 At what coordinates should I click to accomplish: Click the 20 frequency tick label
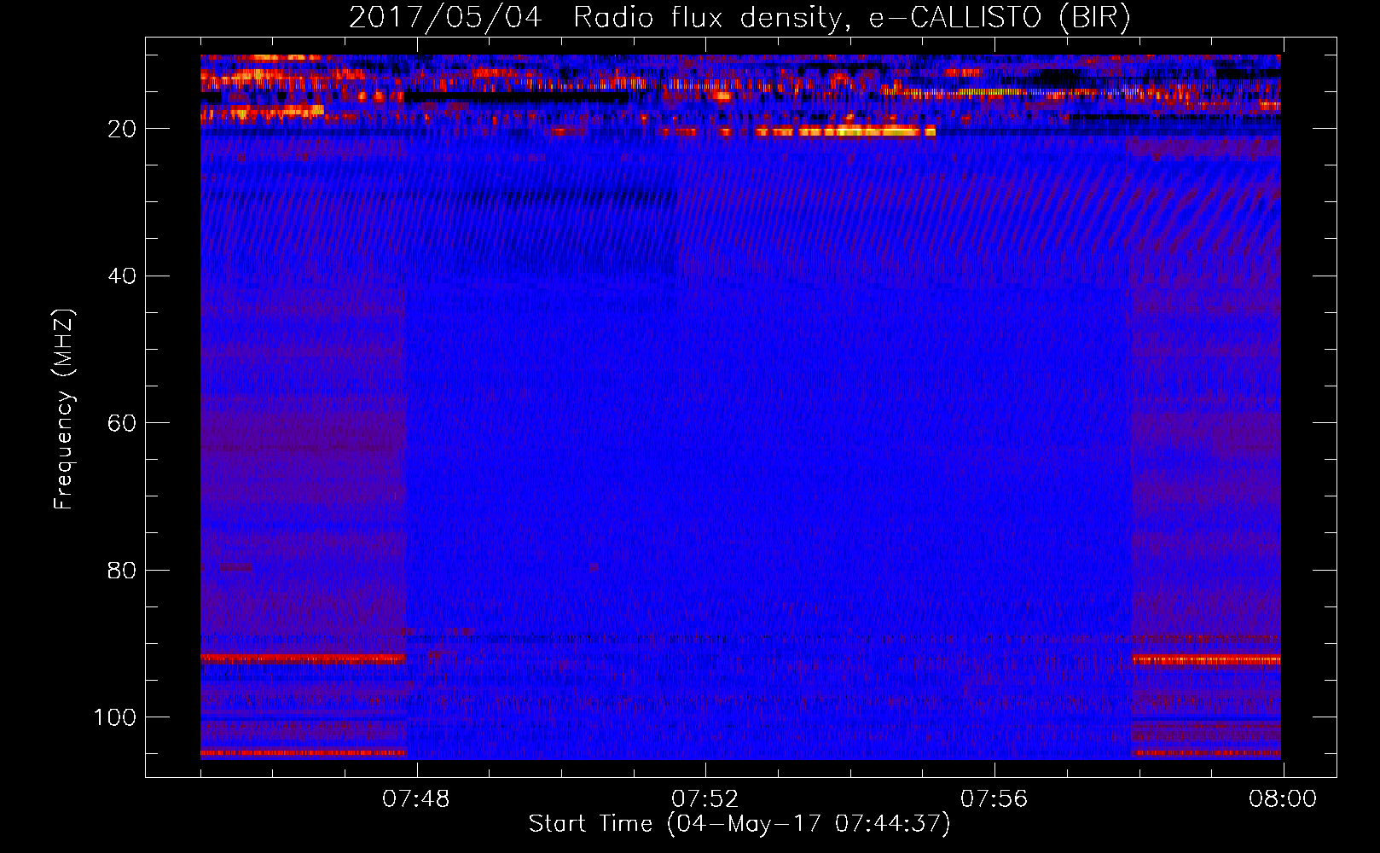pos(122,129)
